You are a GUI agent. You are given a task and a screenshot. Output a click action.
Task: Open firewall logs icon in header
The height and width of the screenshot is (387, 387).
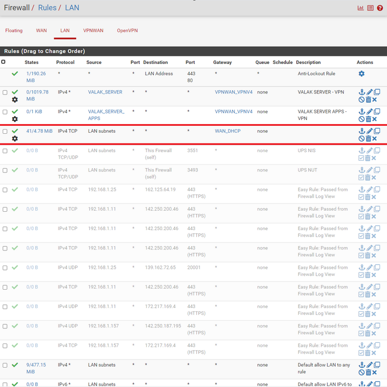pyautogui.click(x=370, y=8)
